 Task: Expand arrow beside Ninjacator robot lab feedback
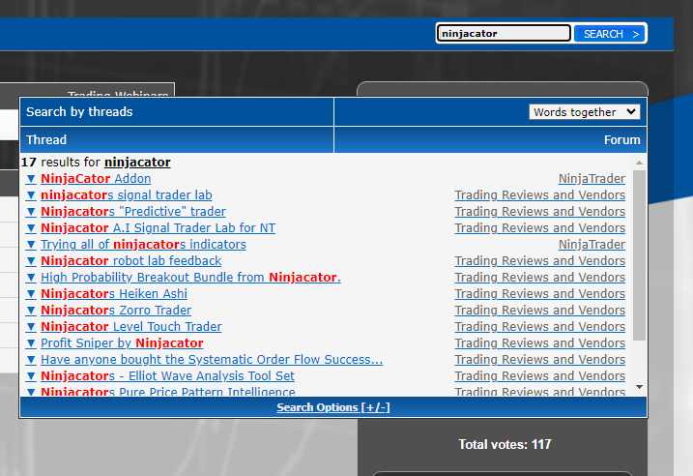click(31, 261)
